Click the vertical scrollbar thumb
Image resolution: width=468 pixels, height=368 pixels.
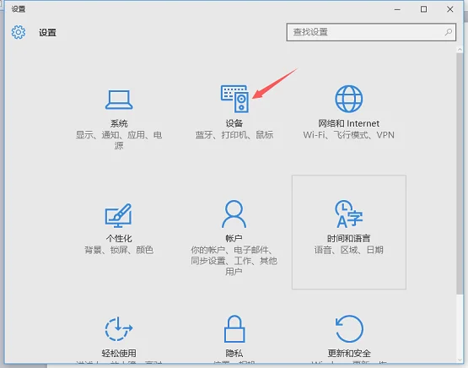[460, 173]
